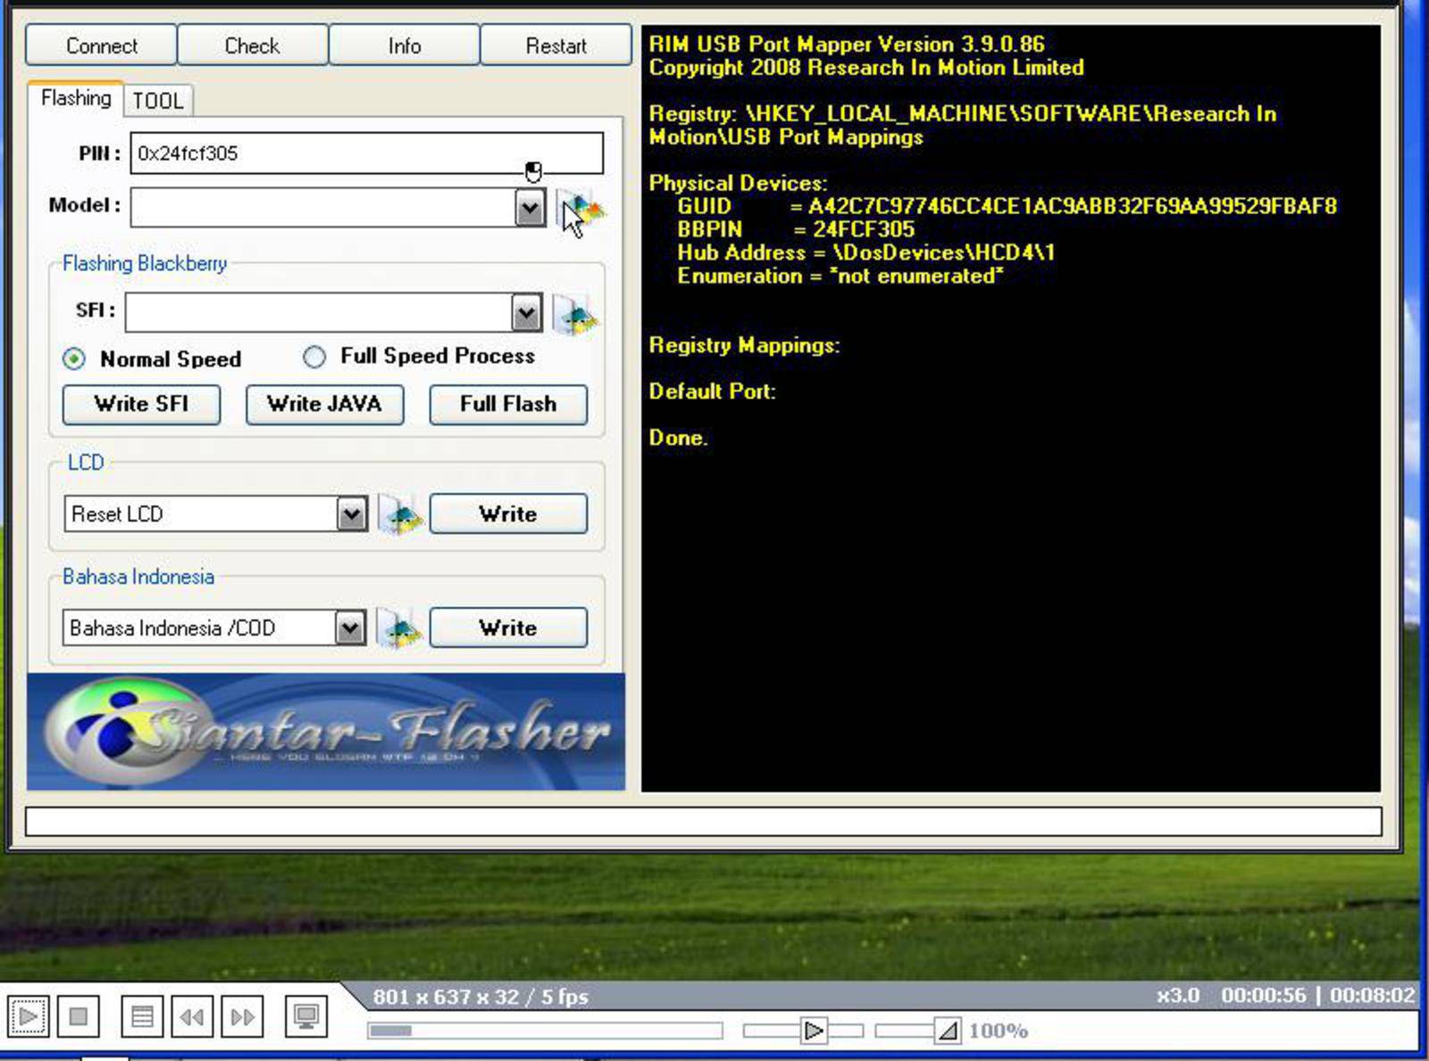Expand the SFI dropdown list

[526, 313]
